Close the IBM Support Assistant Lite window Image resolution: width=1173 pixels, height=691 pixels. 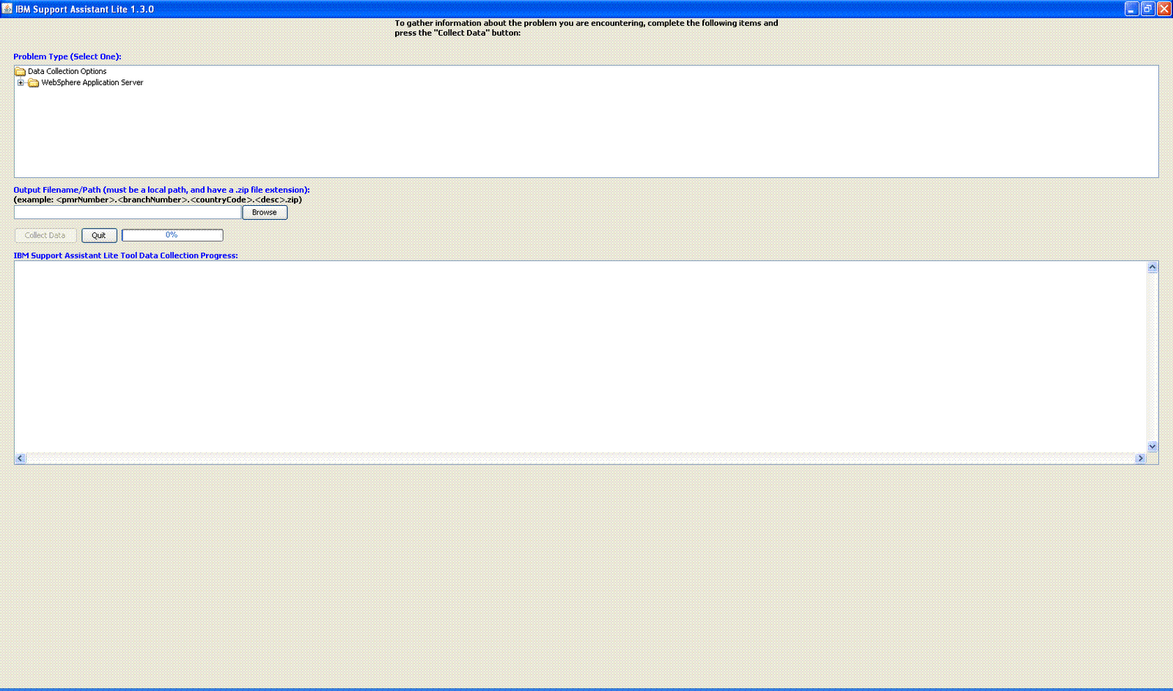coord(1164,9)
